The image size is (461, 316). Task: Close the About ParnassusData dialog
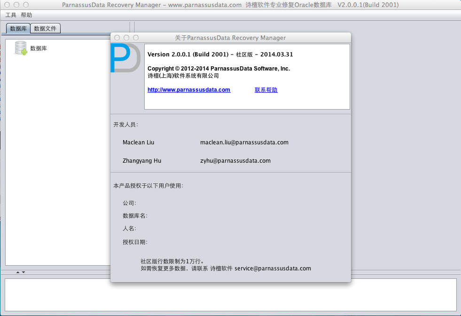117,38
